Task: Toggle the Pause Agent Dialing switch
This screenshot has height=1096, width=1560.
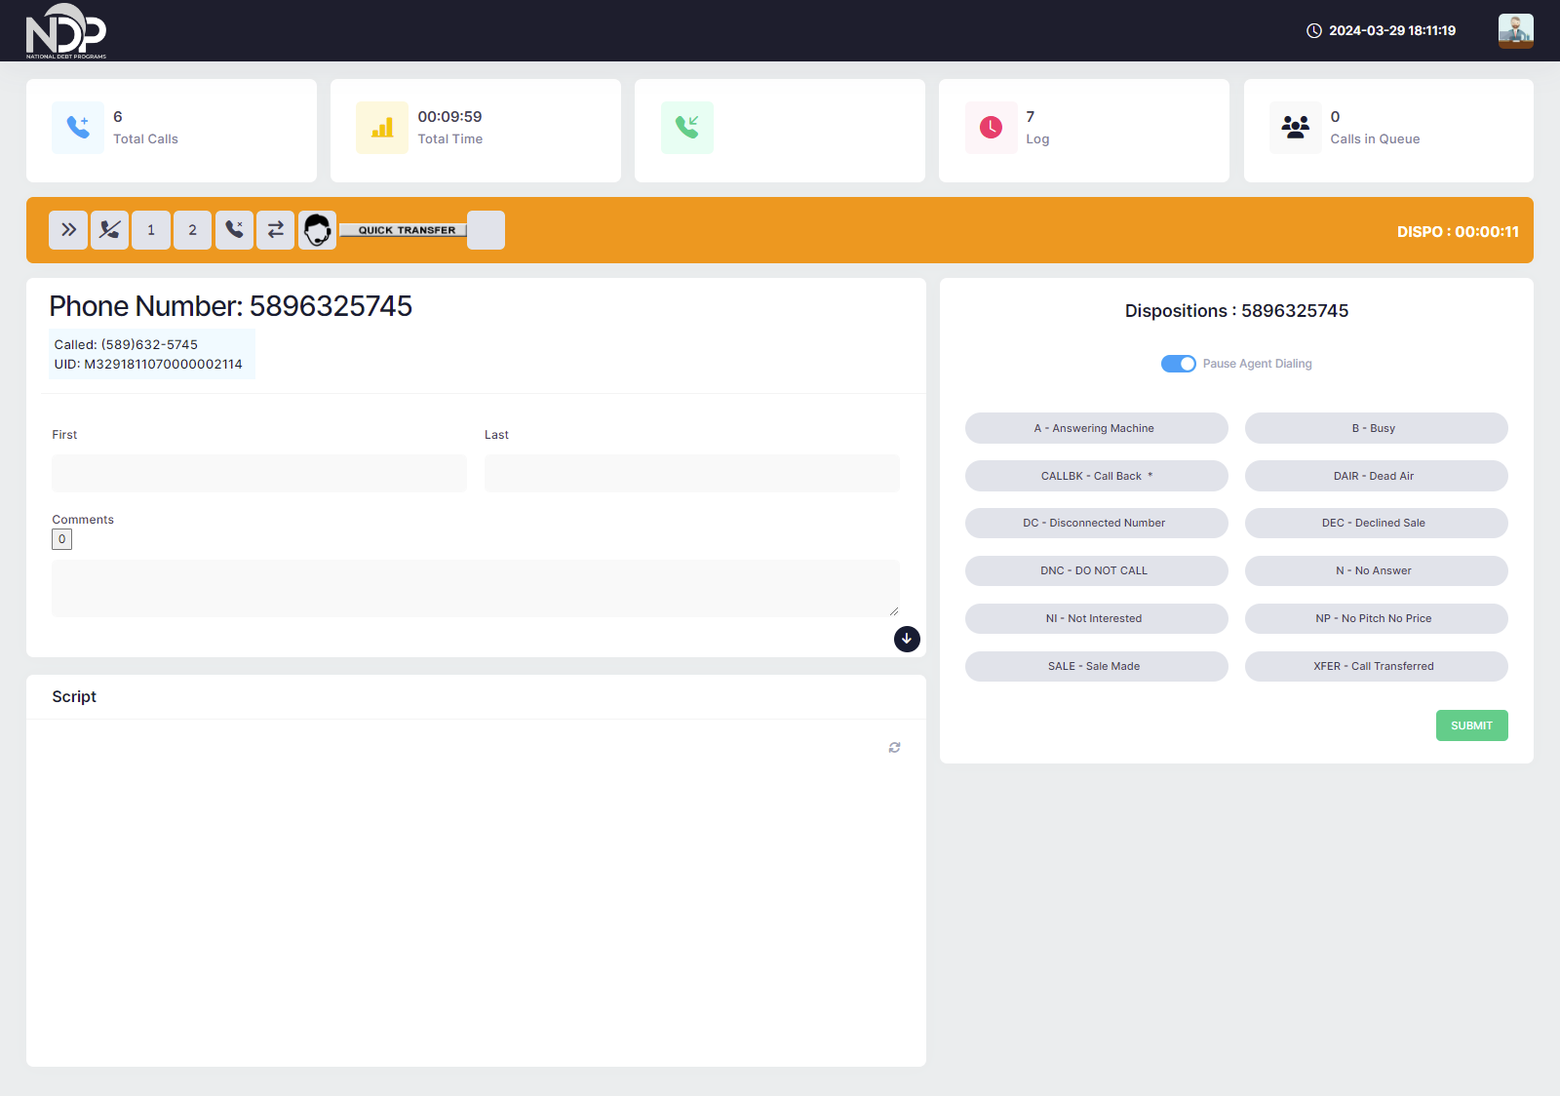Action: pyautogui.click(x=1178, y=364)
